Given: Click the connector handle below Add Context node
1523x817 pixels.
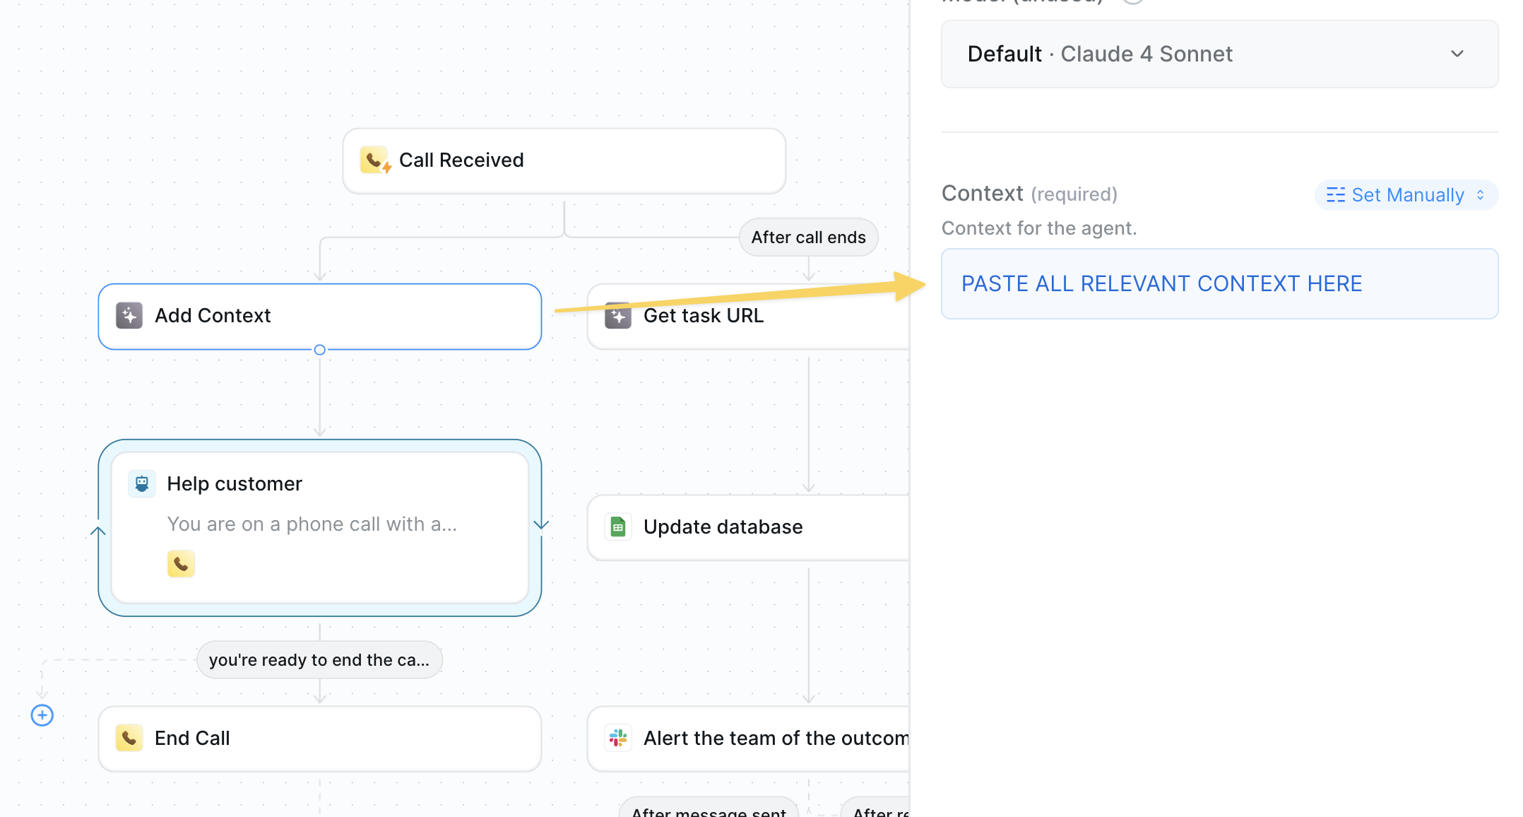Looking at the screenshot, I should click(x=320, y=350).
